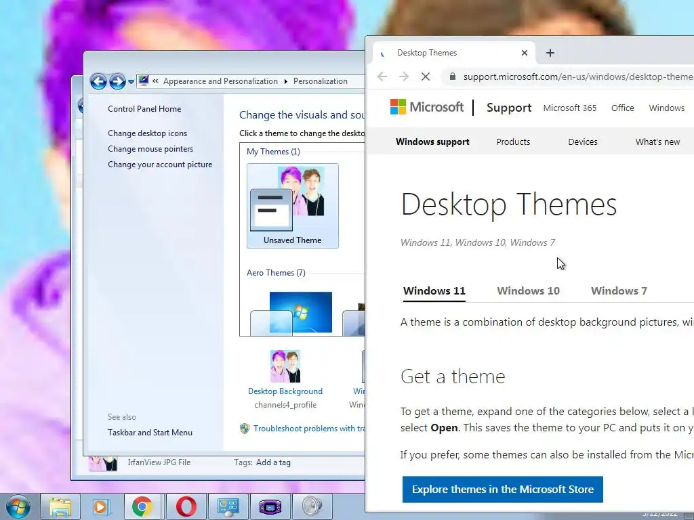Open recent pages dropdown arrow in Personalization

(131, 82)
